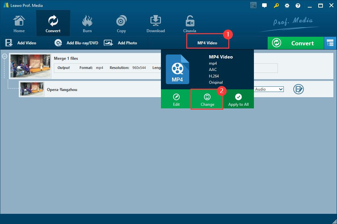Click the Add Video button

pyautogui.click(x=21, y=43)
